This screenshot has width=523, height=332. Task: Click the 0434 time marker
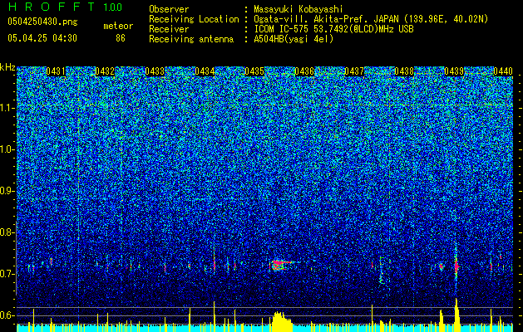[205, 71]
